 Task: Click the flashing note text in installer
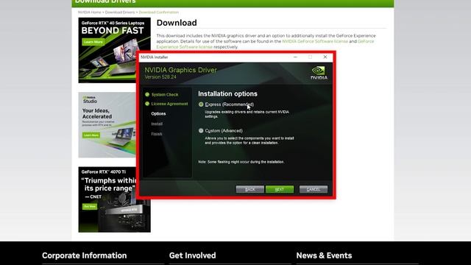[241, 162]
